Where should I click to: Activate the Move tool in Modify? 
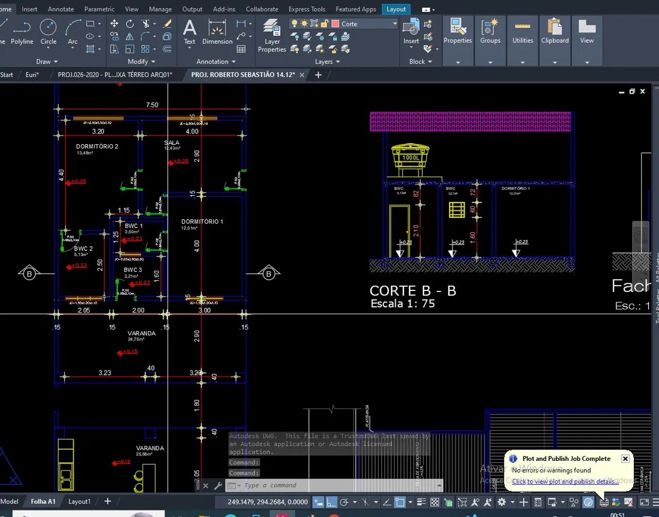[x=114, y=24]
